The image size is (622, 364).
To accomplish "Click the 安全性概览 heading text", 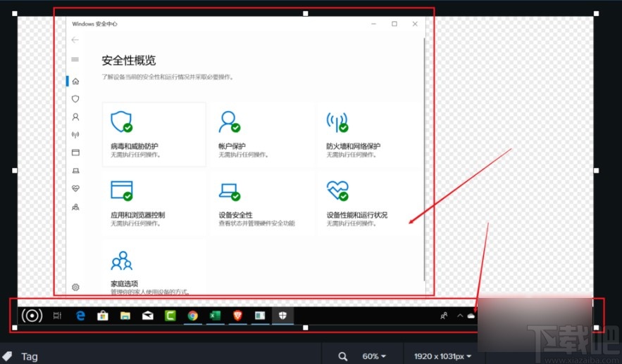I will pos(129,60).
